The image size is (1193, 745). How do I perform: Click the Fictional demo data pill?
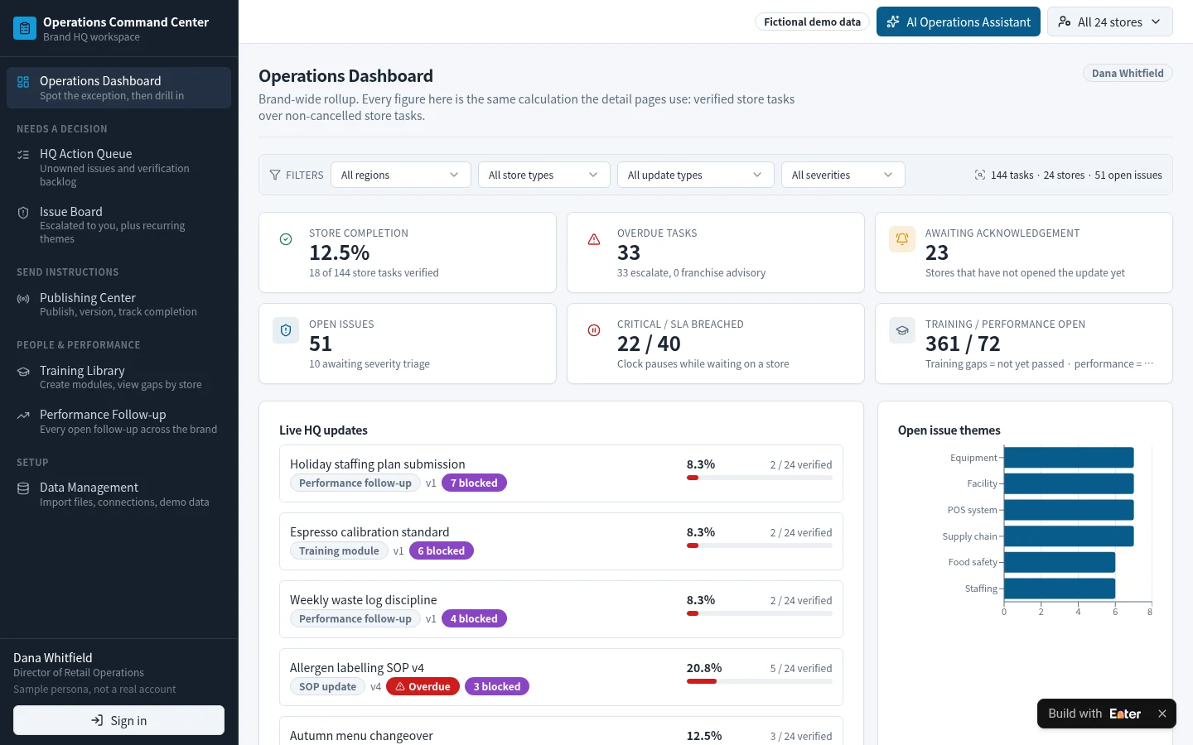pyautogui.click(x=812, y=22)
